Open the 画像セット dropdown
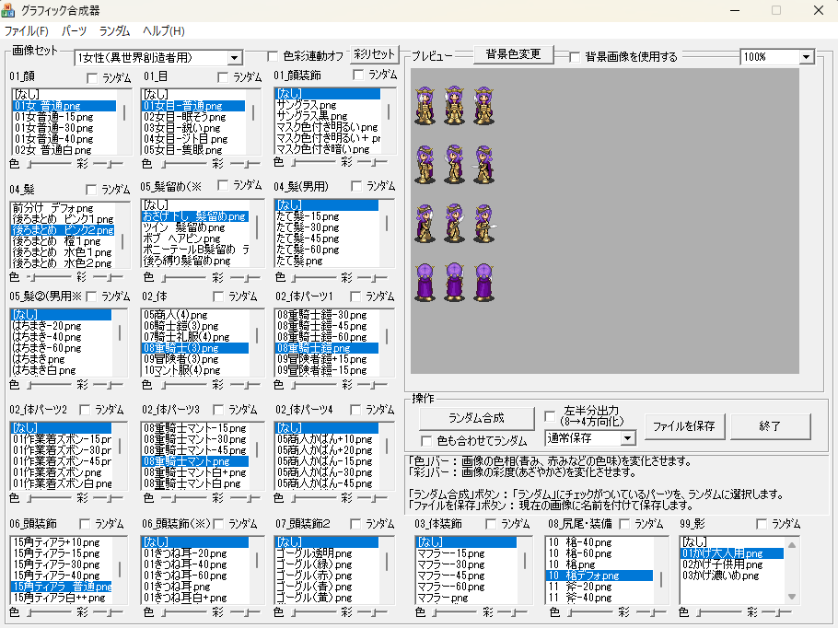 coord(235,58)
